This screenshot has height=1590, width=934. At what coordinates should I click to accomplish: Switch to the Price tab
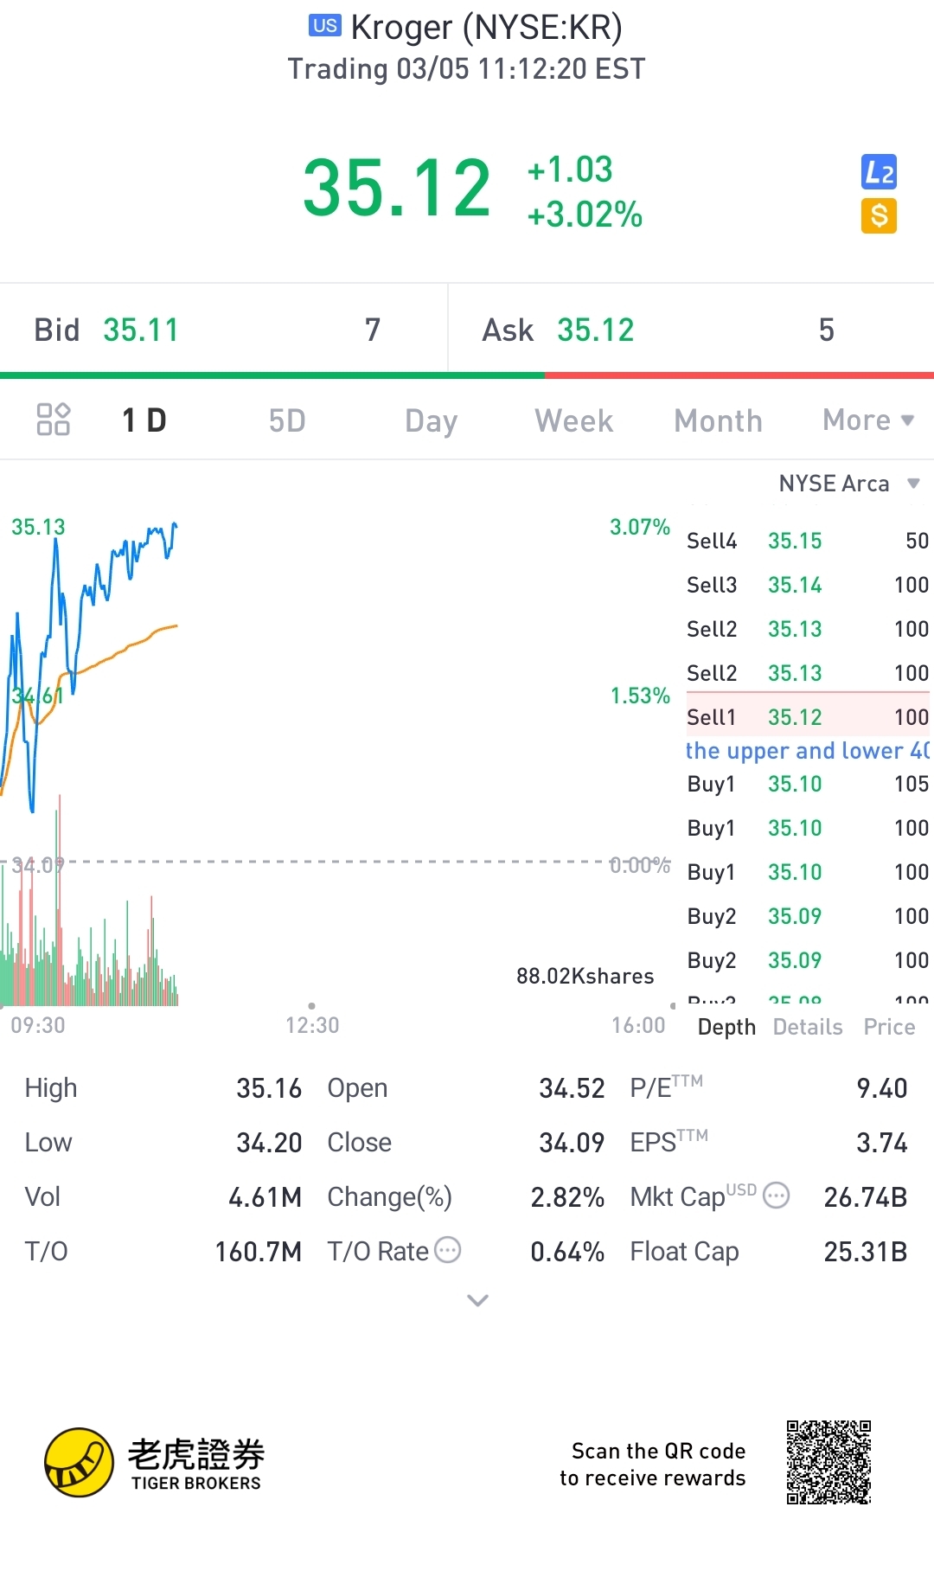tap(889, 1027)
